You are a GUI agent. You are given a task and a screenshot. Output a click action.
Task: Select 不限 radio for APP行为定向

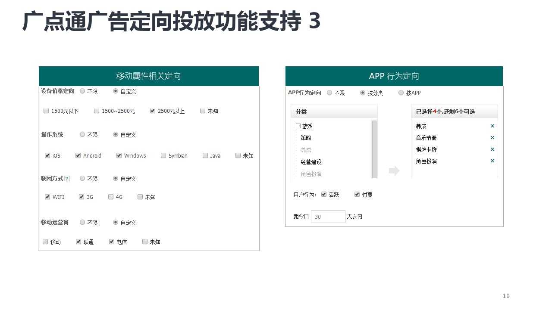click(329, 93)
